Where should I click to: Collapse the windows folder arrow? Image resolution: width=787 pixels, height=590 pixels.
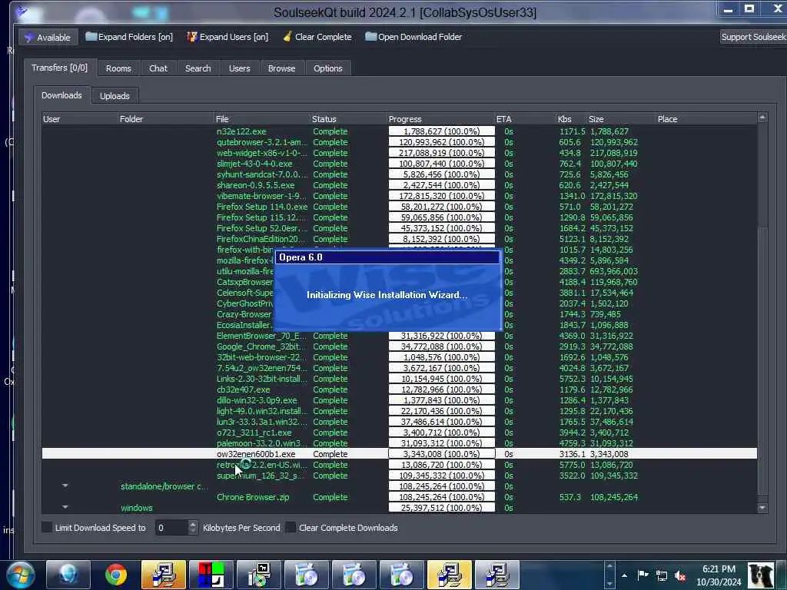tap(65, 507)
